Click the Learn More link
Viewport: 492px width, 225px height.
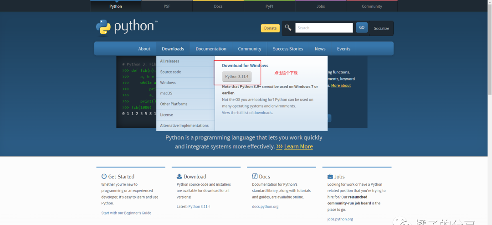[x=298, y=147]
